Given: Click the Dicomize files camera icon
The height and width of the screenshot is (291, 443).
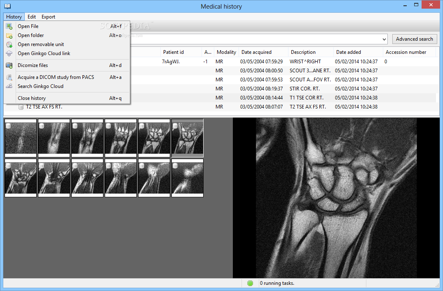Looking at the screenshot, I should [9, 65].
